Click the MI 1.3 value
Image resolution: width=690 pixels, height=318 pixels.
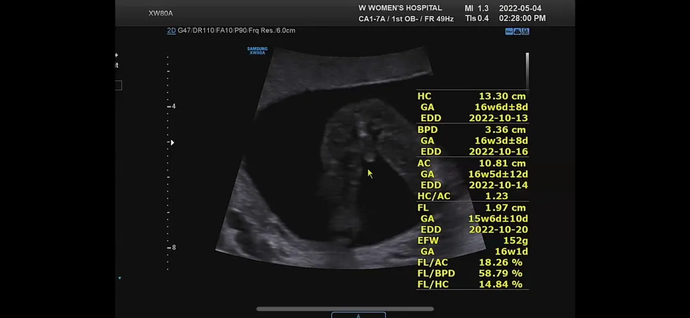(x=477, y=8)
